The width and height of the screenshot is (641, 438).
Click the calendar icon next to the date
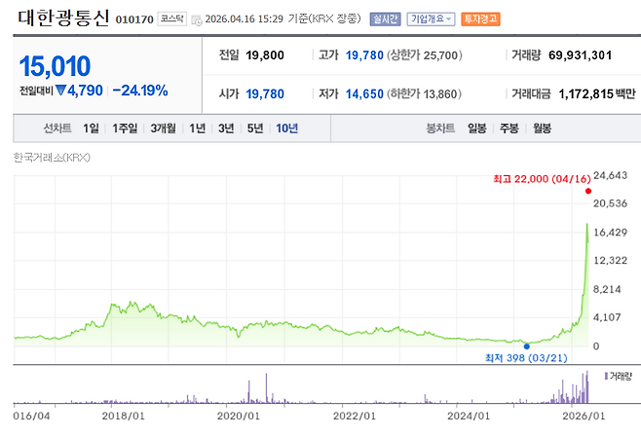(197, 20)
